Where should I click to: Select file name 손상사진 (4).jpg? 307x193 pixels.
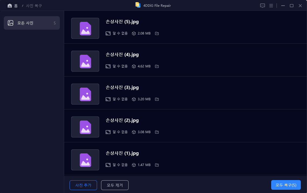pos(122,55)
